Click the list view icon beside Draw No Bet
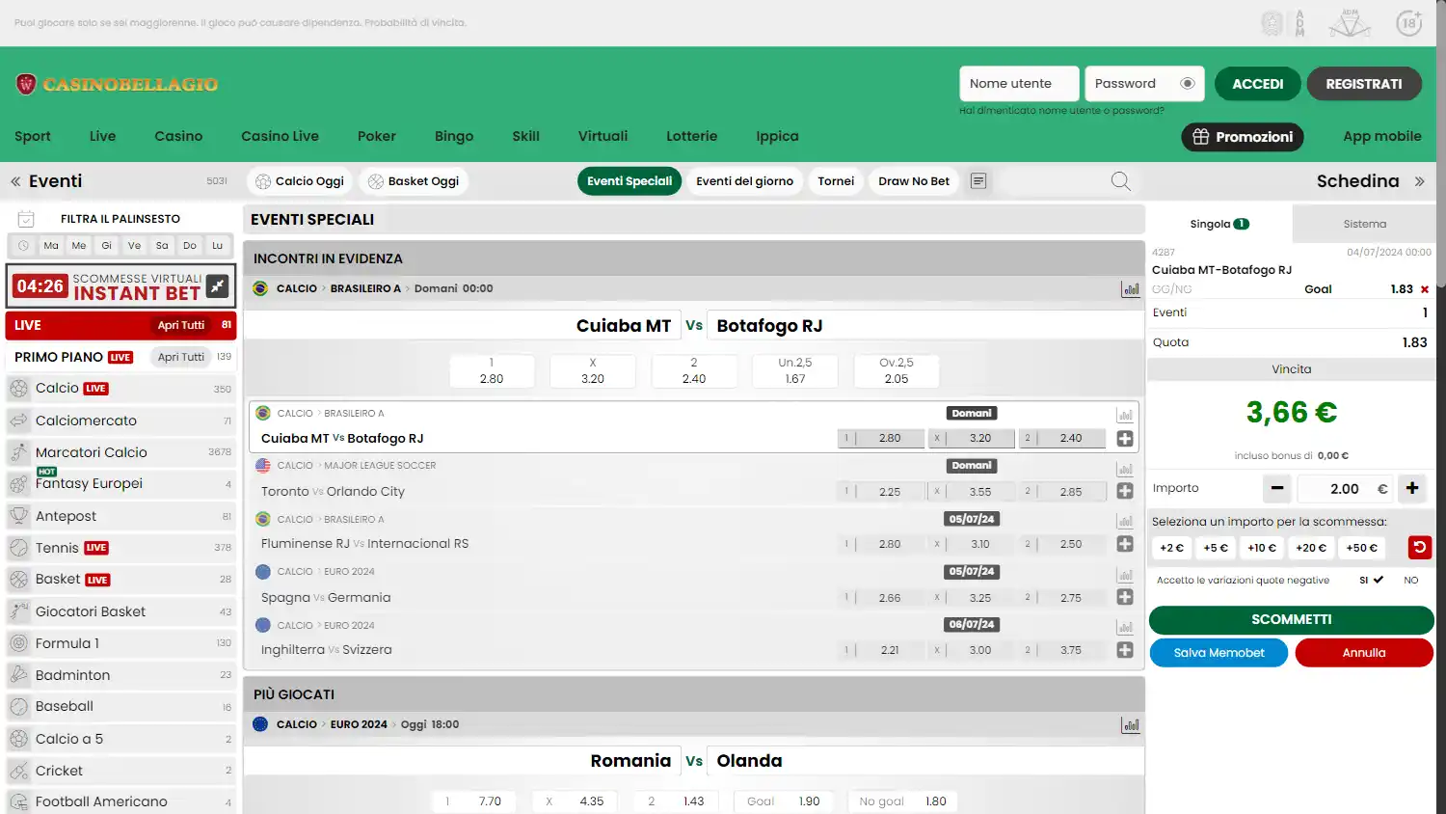The height and width of the screenshot is (814, 1446). pos(978,181)
